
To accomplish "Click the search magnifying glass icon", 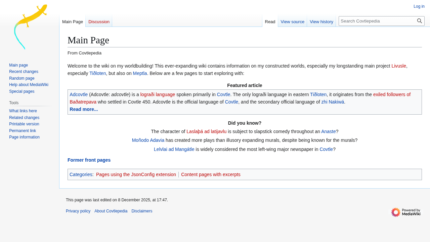I will pyautogui.click(x=419, y=21).
